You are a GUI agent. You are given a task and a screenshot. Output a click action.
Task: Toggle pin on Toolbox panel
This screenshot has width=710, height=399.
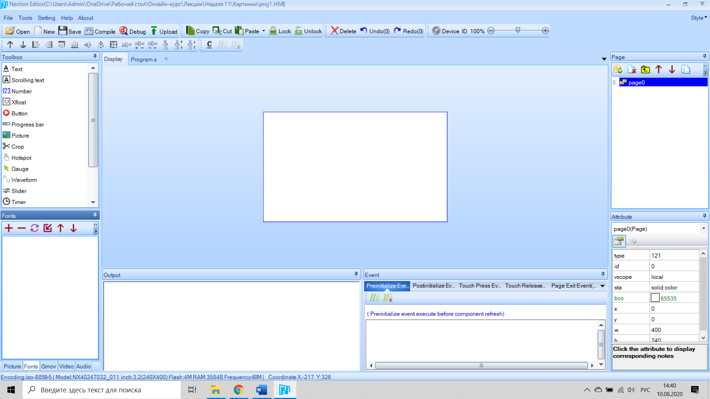click(x=95, y=57)
